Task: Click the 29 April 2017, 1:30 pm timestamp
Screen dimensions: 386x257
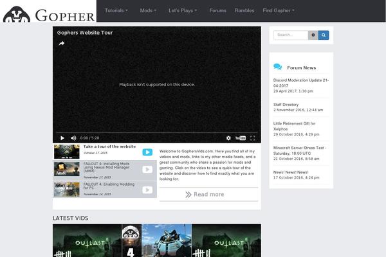Action: pyautogui.click(x=293, y=91)
